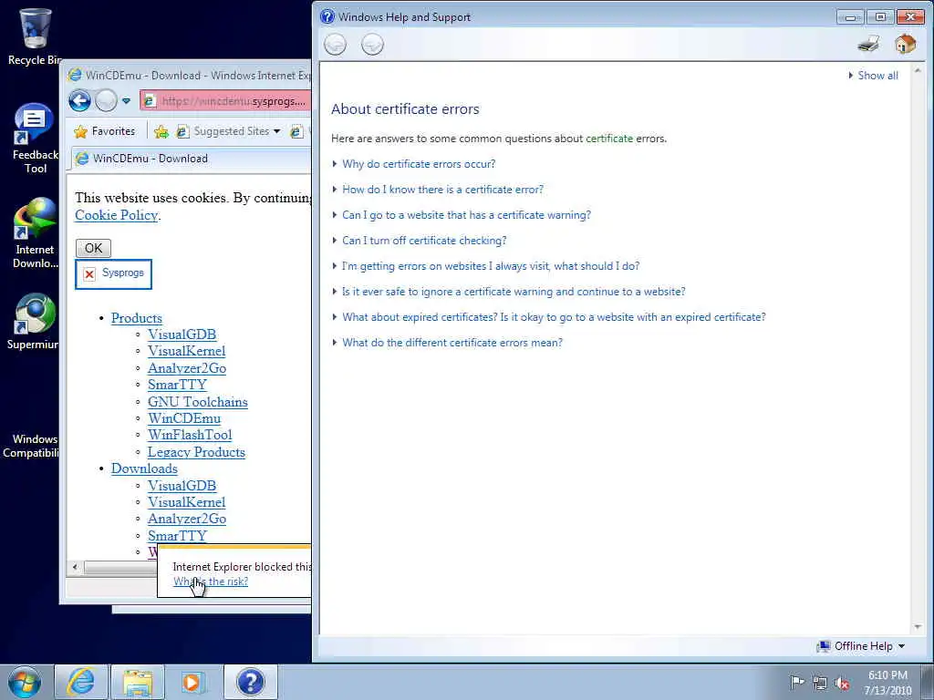Open Action Center flag tray icon
The image size is (934, 700).
(796, 682)
